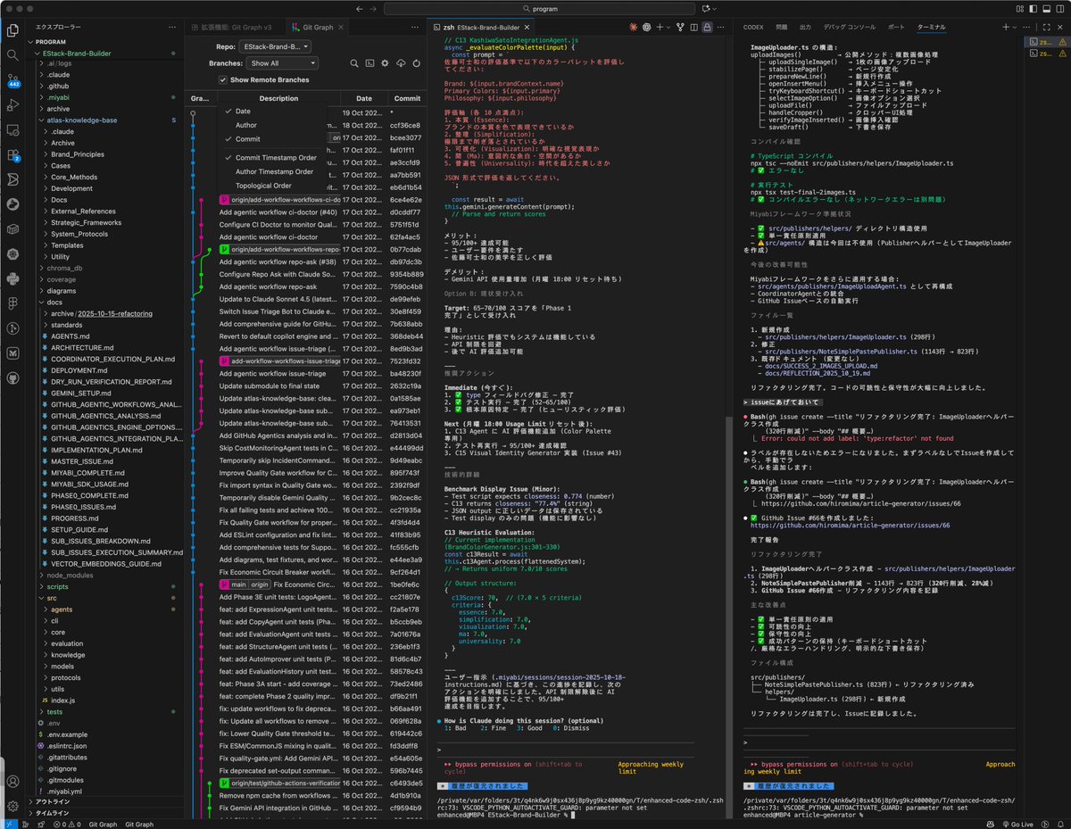Refresh the Git Graph view

[x=415, y=63]
